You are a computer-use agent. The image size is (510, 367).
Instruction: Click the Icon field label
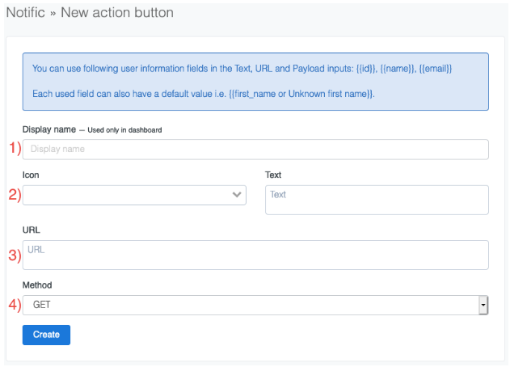(31, 175)
